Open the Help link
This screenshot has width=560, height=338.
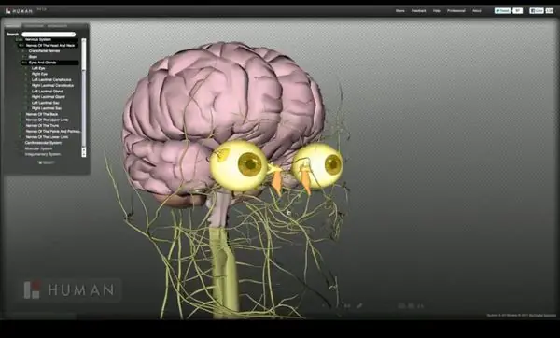pos(437,11)
